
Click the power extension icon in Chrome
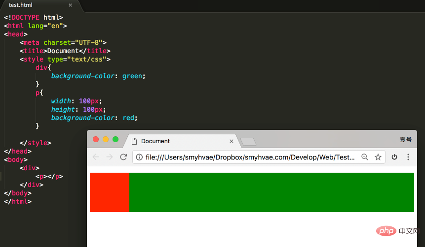point(394,157)
